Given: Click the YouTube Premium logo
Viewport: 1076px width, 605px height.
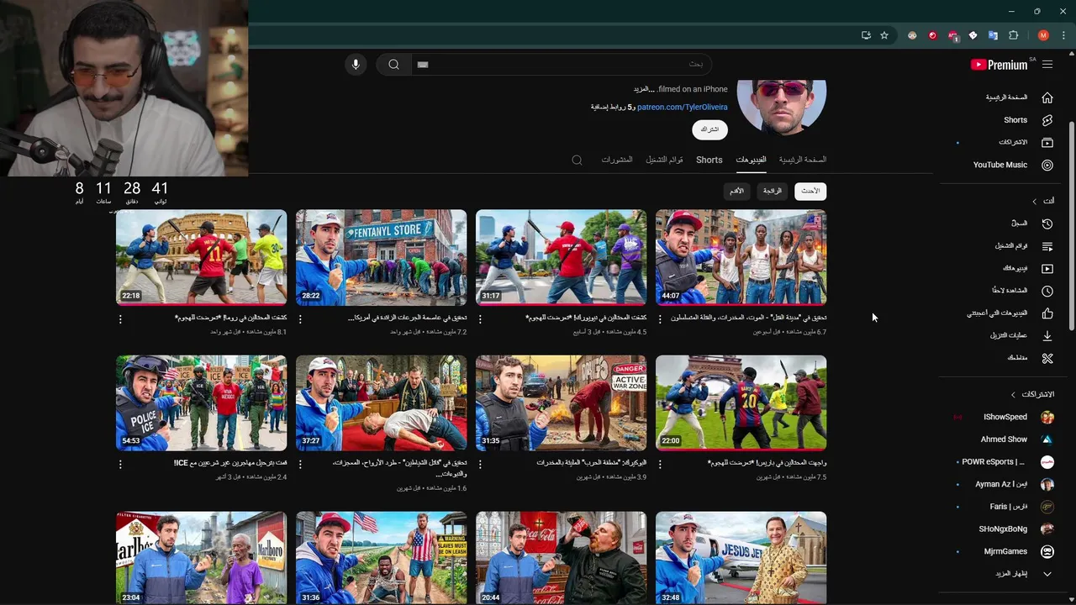Looking at the screenshot, I should (x=1000, y=65).
